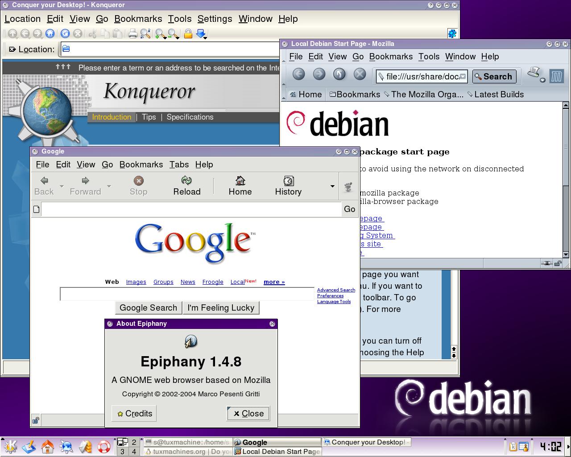The width and height of the screenshot is (571, 457).
Task: Switch to virtual desktop 4 in the pager
Action: pos(134,452)
